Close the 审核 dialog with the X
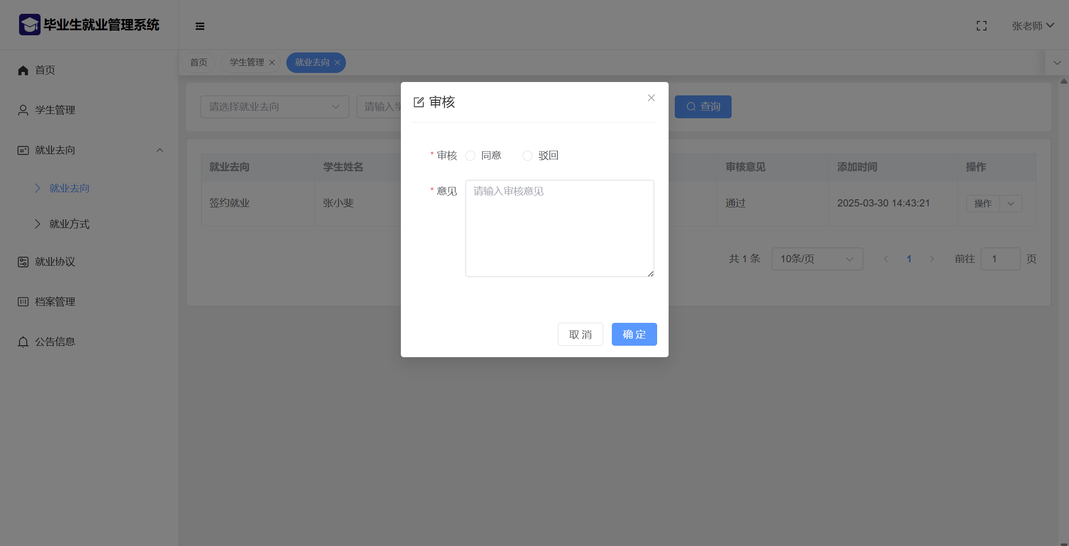 point(651,98)
